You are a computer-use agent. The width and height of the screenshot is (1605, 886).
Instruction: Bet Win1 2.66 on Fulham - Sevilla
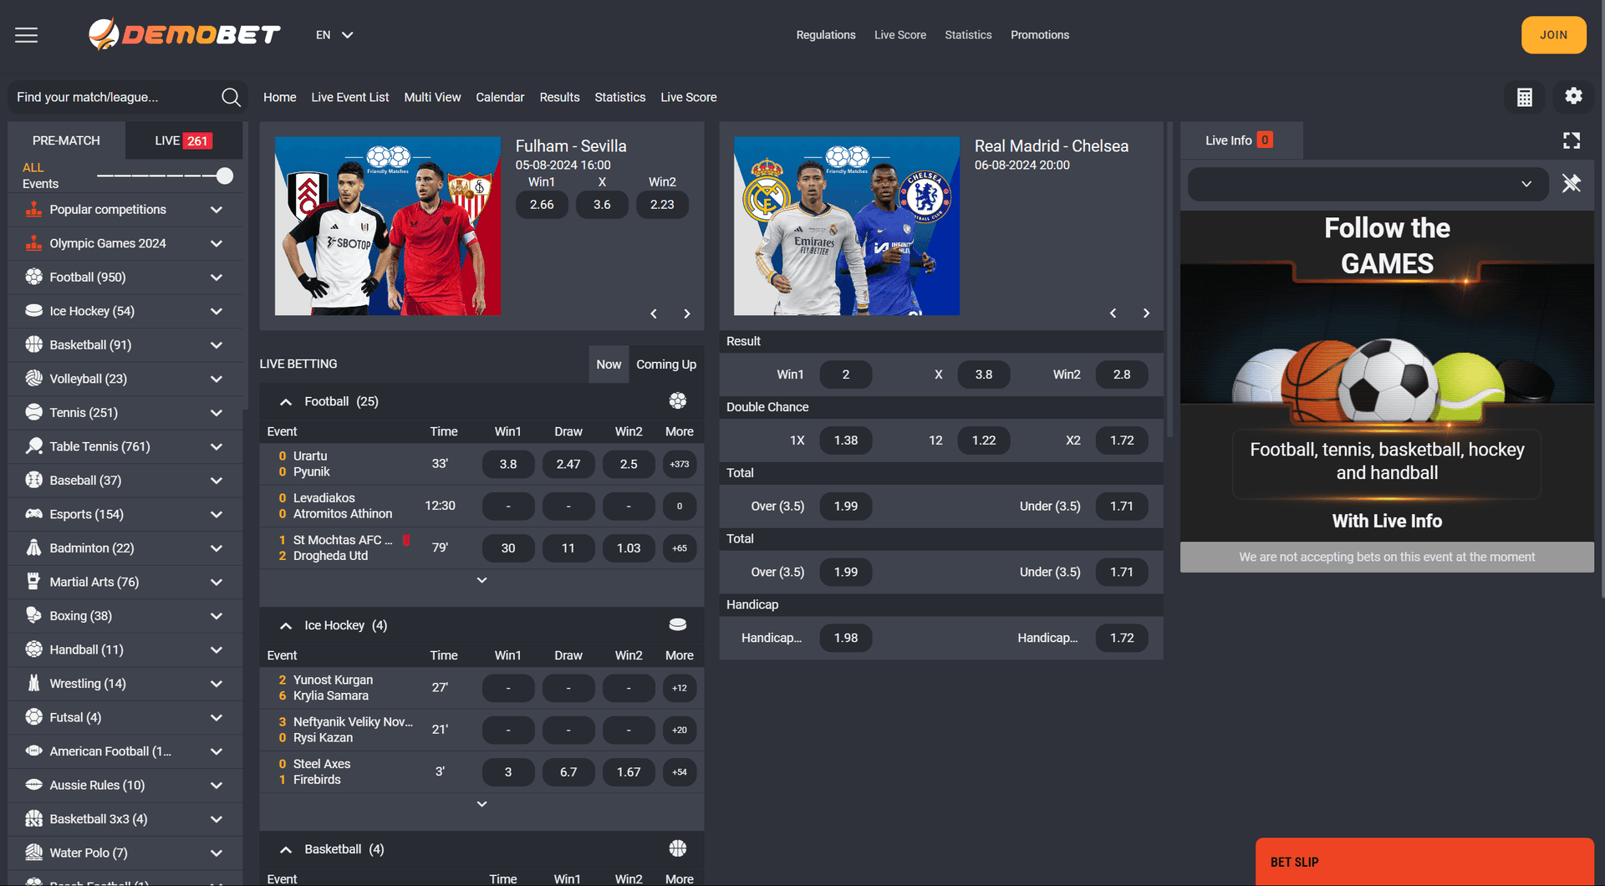(542, 205)
